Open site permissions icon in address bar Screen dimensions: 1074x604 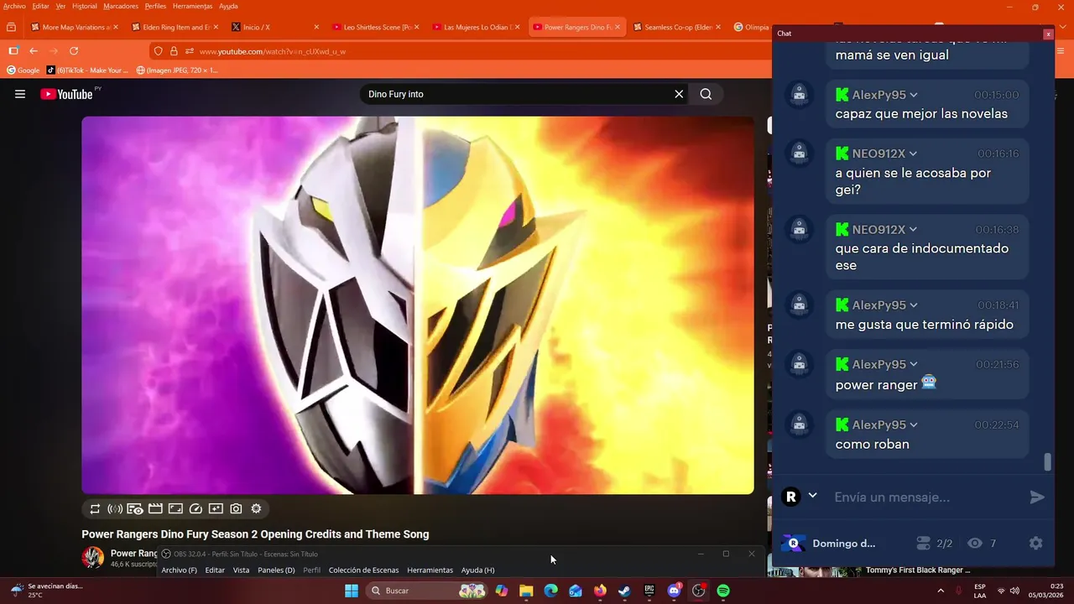click(190, 51)
